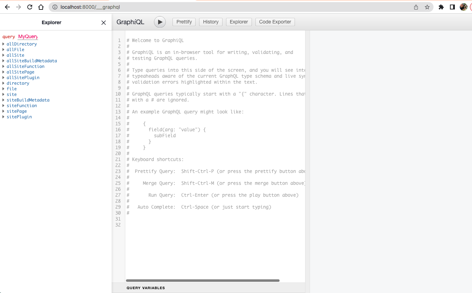Viewport: 472px width, 293px height.
Task: Click line number 16 in the gutter
Action: [x=118, y=130]
